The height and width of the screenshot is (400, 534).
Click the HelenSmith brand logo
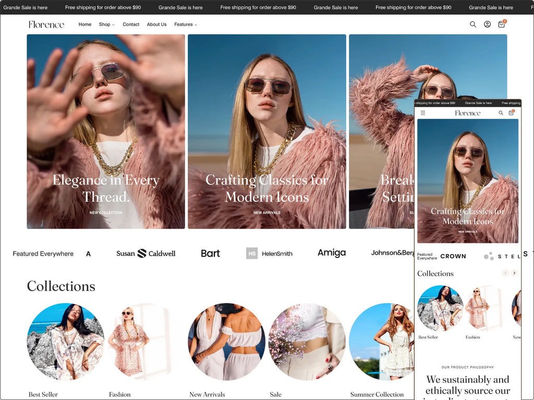pos(269,254)
